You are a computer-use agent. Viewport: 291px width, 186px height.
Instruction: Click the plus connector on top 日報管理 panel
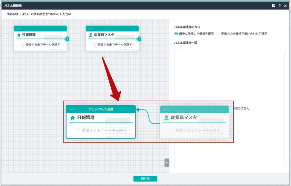(x=67, y=39)
